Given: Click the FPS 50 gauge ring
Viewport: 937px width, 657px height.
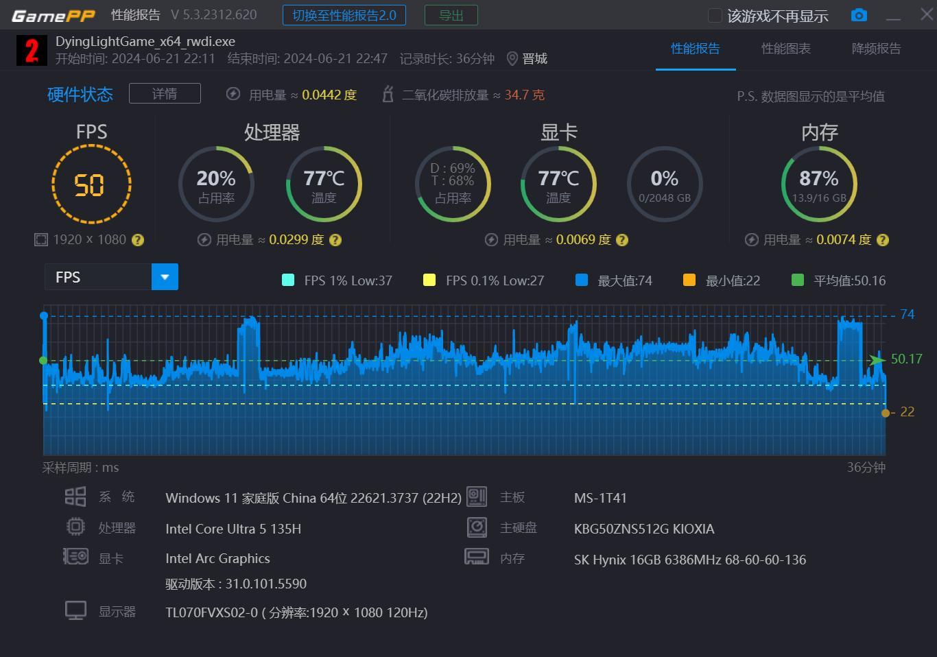Looking at the screenshot, I should [x=91, y=184].
